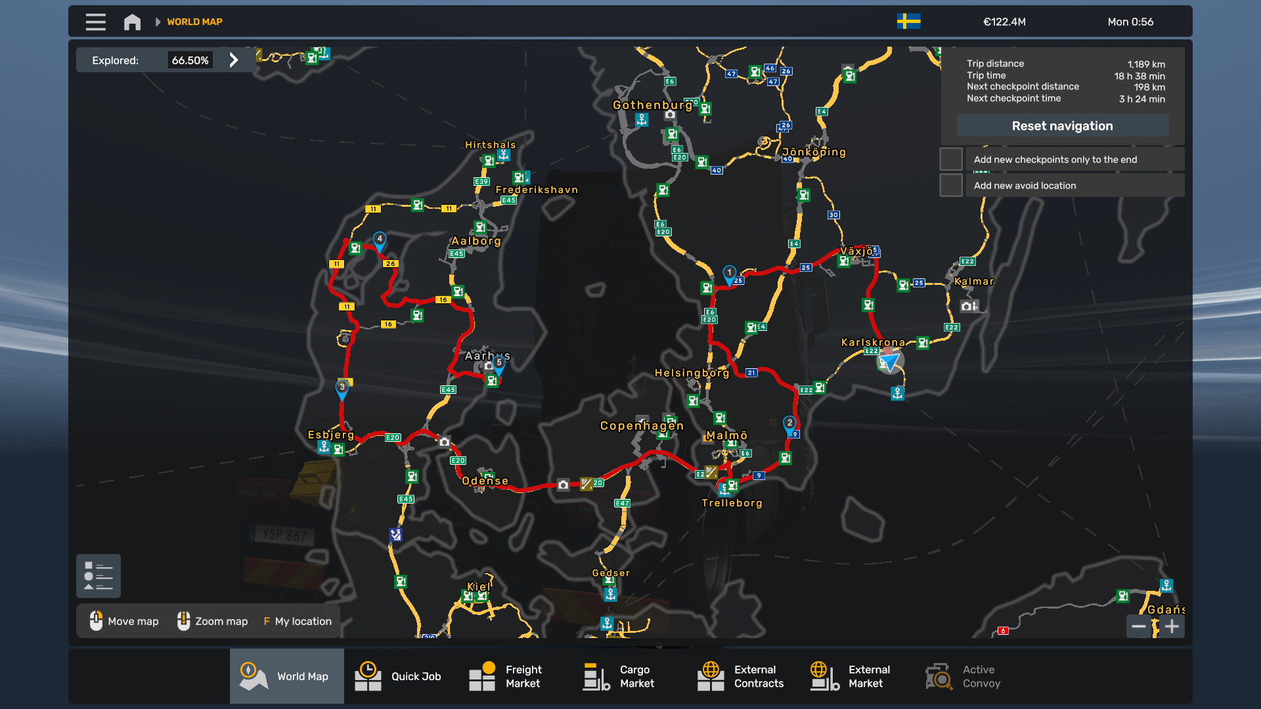Image resolution: width=1261 pixels, height=709 pixels.
Task: Open External Contracts section
Action: tap(741, 676)
